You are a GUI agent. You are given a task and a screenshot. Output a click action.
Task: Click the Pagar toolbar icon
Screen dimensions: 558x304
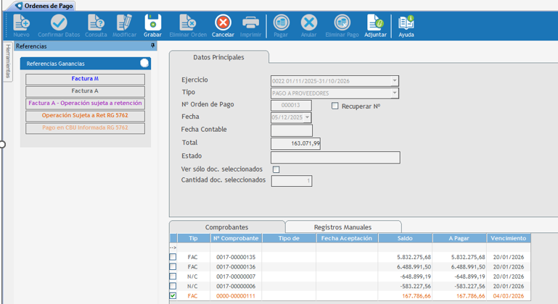[x=281, y=23]
